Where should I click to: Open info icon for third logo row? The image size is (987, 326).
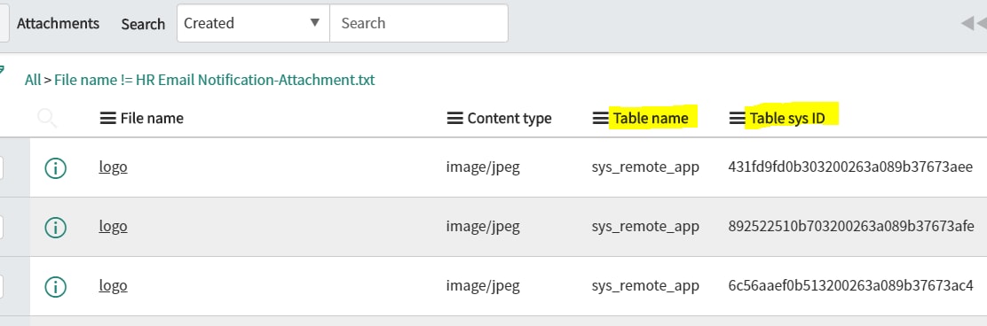pyautogui.click(x=55, y=286)
